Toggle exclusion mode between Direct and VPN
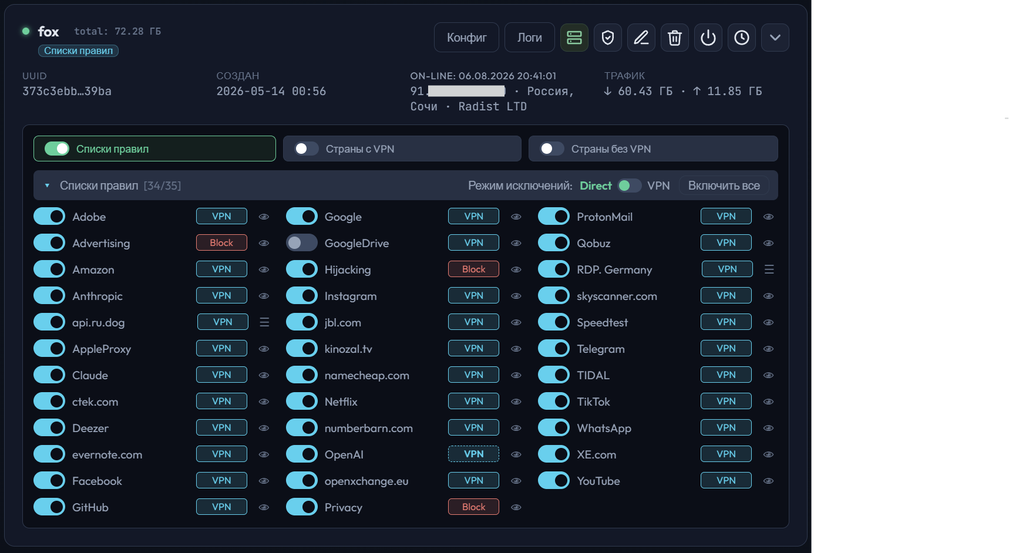The height and width of the screenshot is (553, 1009). point(629,186)
